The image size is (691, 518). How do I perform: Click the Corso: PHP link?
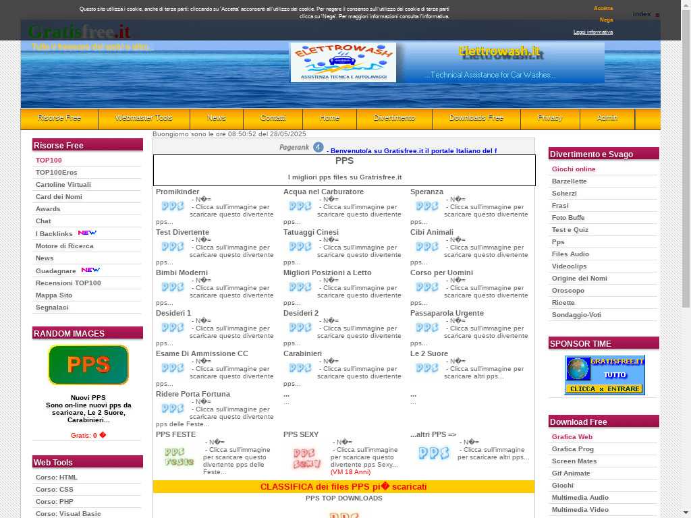54,502
